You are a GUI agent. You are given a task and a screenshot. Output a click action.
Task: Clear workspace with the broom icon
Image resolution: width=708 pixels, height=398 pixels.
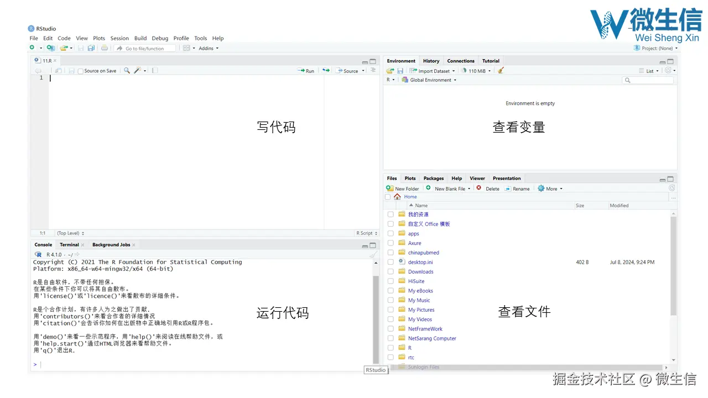tap(499, 70)
